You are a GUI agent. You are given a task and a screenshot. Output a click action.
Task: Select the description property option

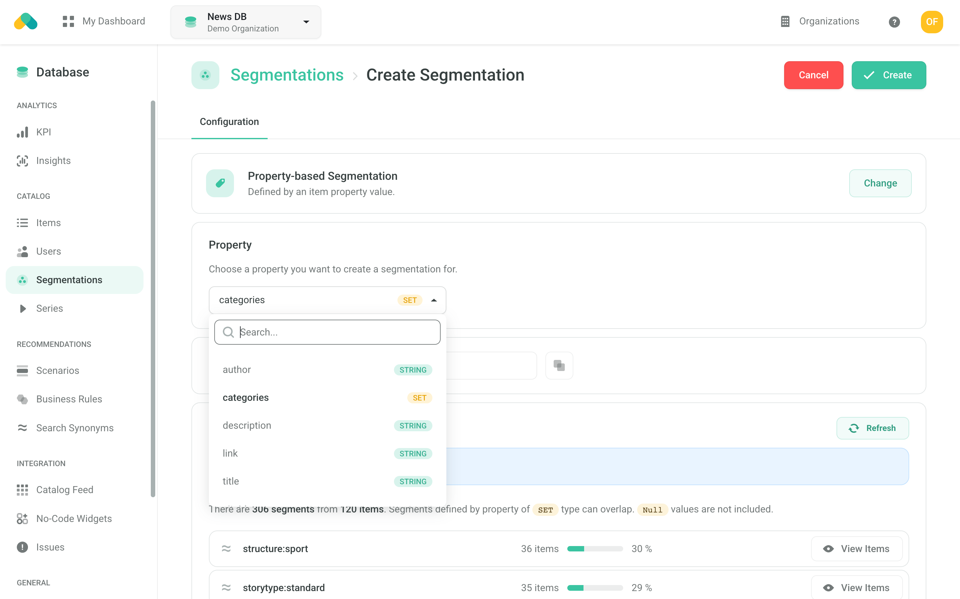tap(328, 426)
